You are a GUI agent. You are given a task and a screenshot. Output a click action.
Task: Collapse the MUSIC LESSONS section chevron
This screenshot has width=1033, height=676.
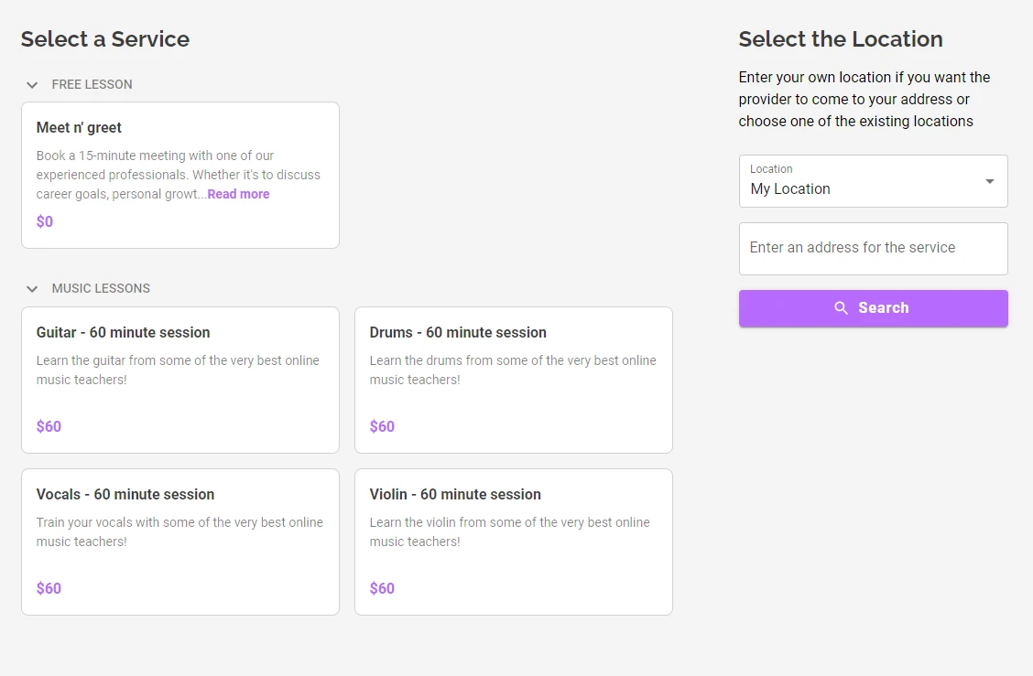[32, 288]
